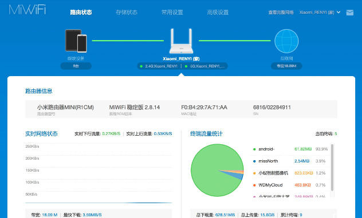The image size is (362, 218).
Task: Click the 61.82MB traffic value
Action: tap(303, 149)
